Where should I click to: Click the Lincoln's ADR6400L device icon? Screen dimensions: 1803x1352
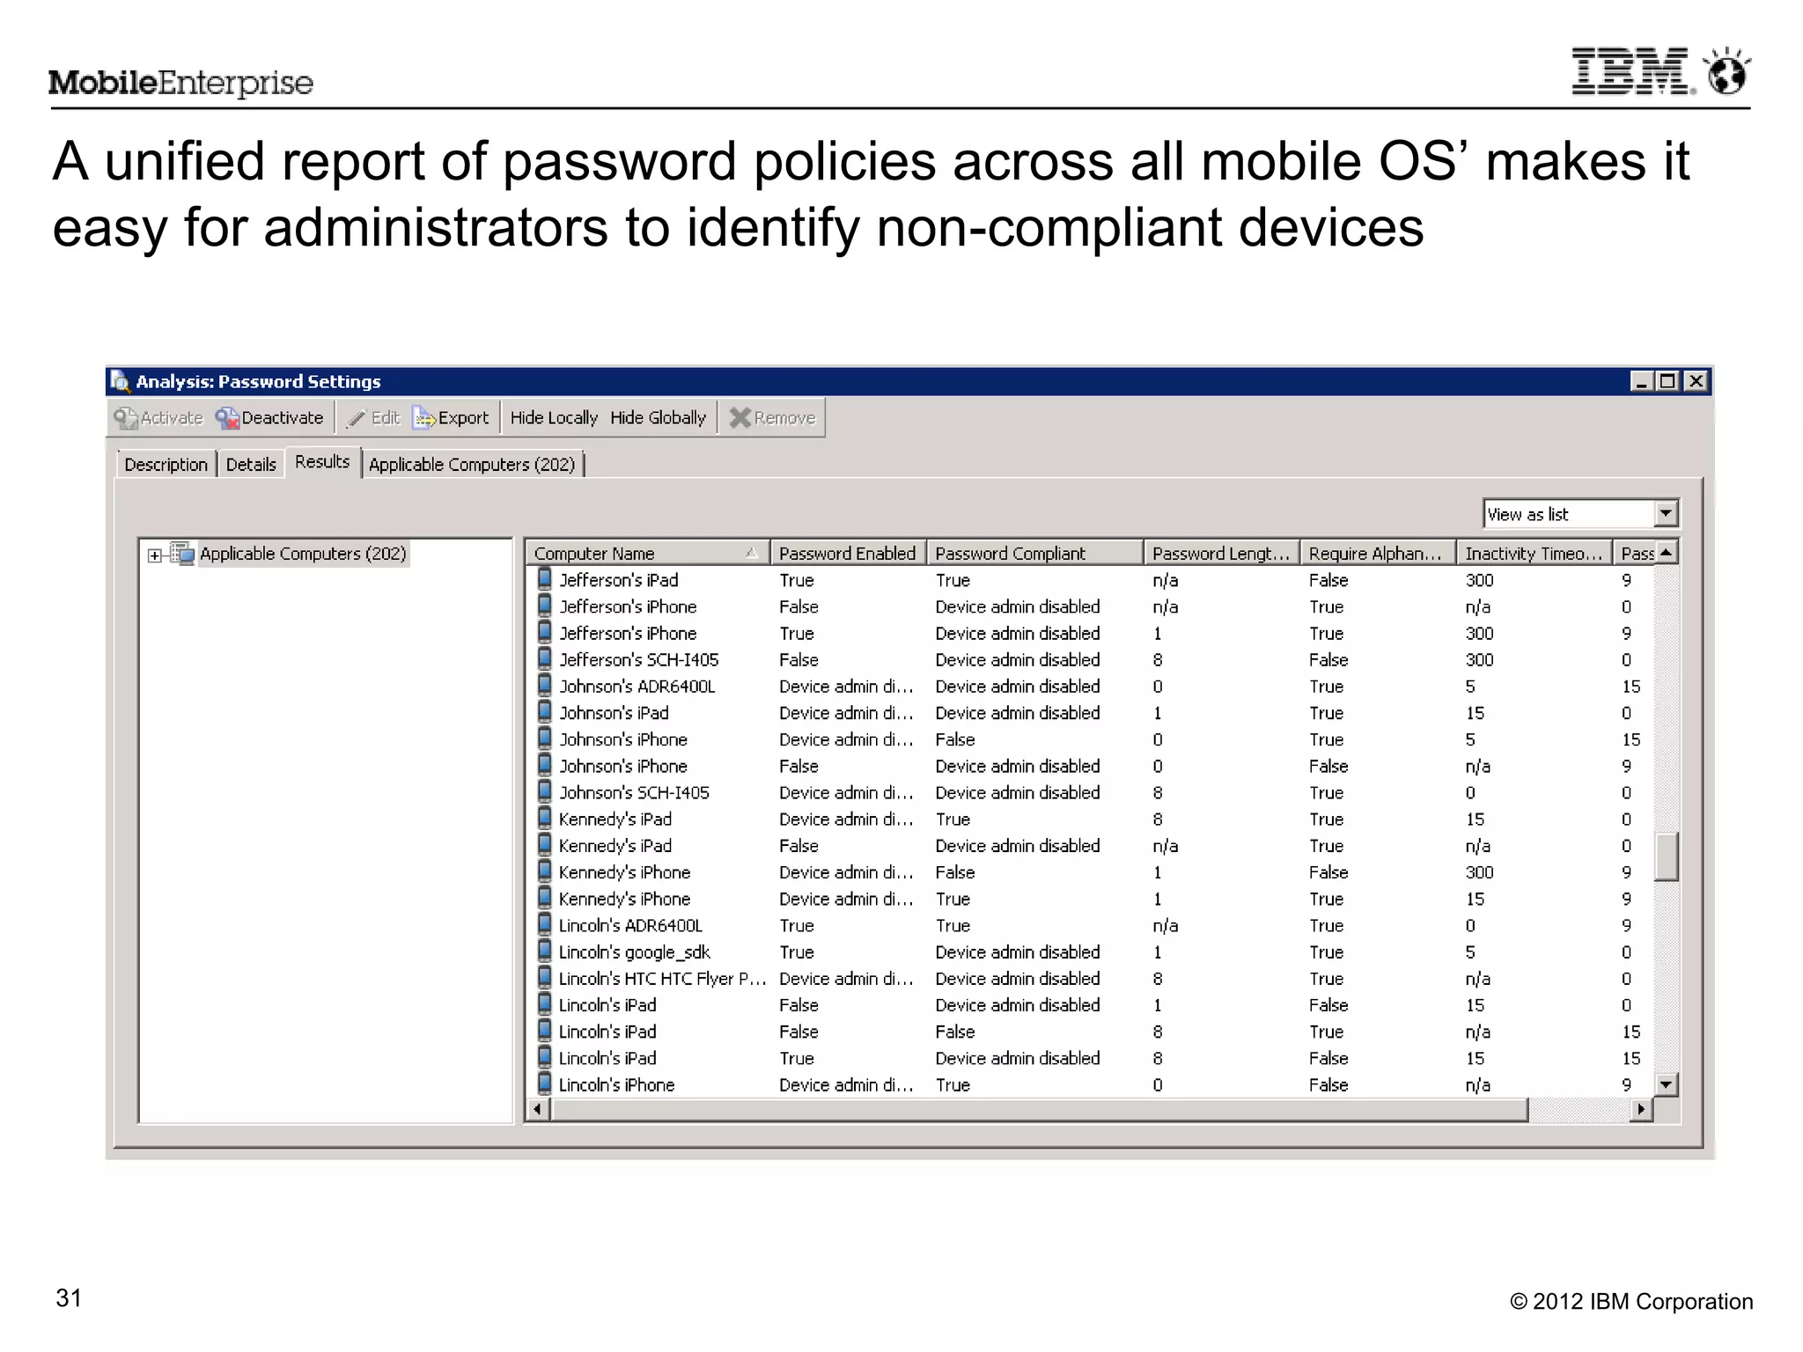tap(545, 925)
